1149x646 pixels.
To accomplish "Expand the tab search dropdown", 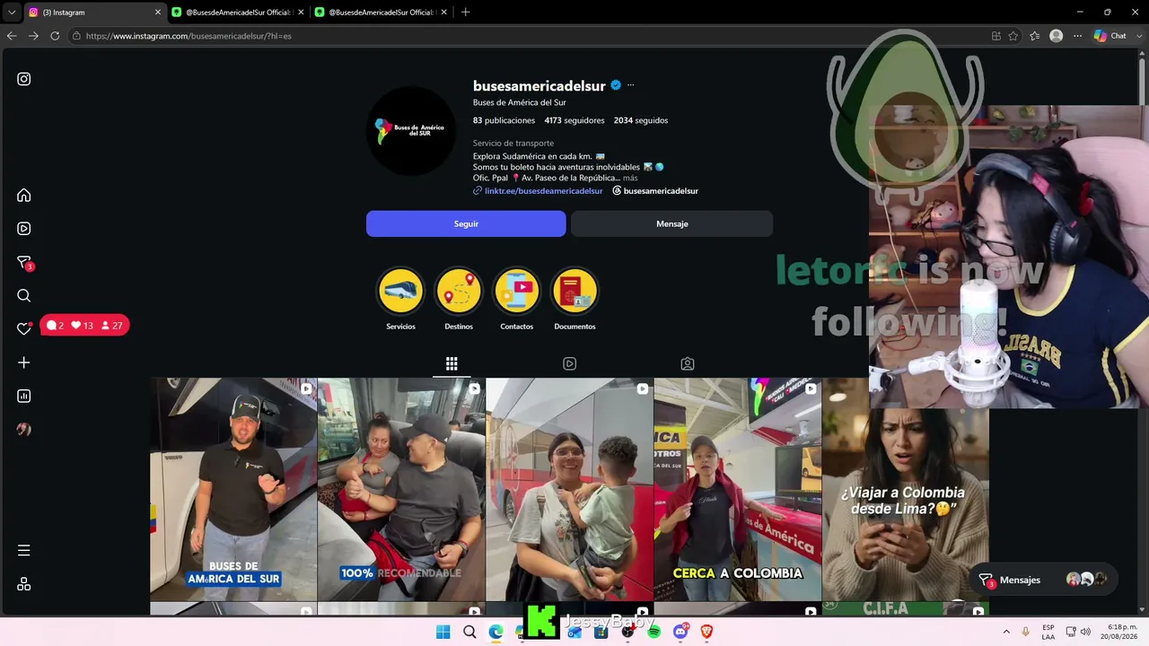I will (12, 13).
